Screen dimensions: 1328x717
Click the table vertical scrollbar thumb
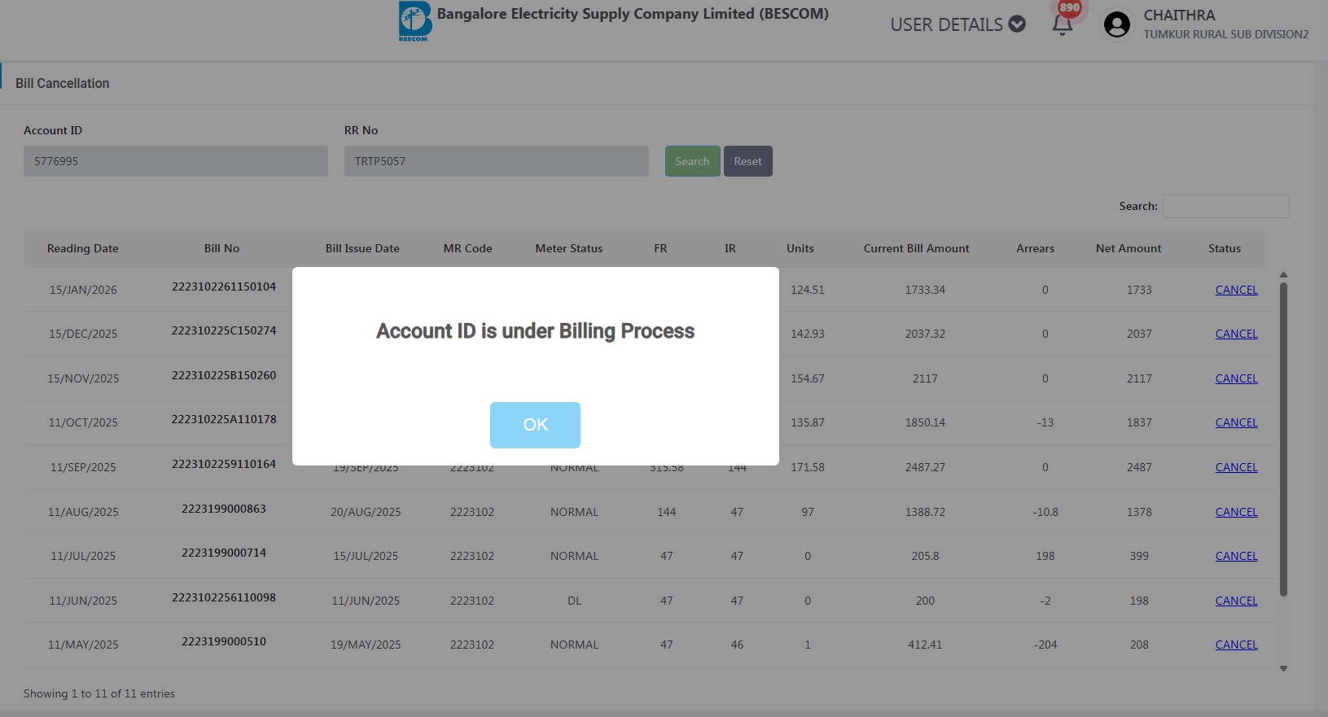pos(1283,439)
